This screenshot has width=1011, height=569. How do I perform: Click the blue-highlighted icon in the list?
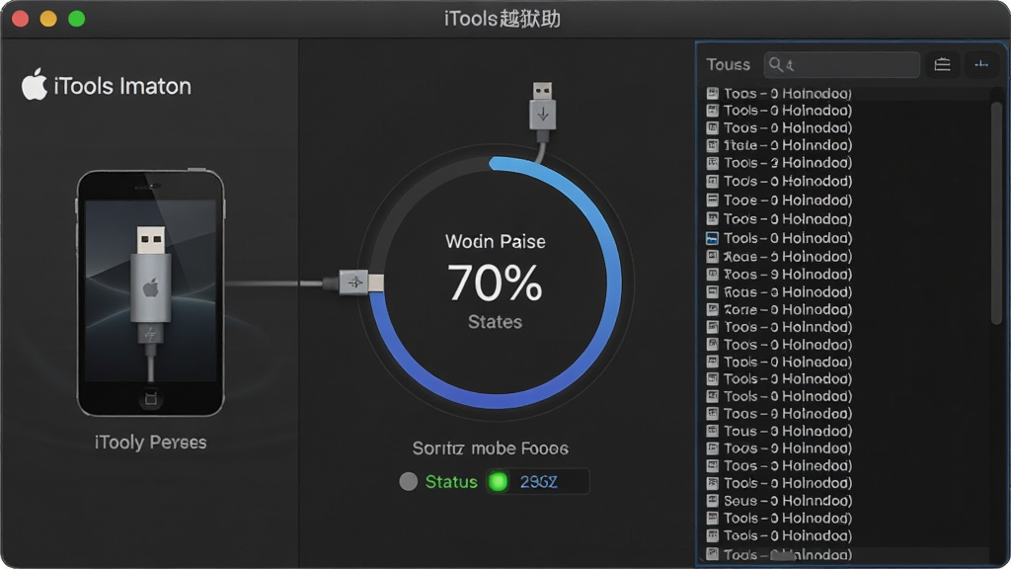tap(712, 238)
